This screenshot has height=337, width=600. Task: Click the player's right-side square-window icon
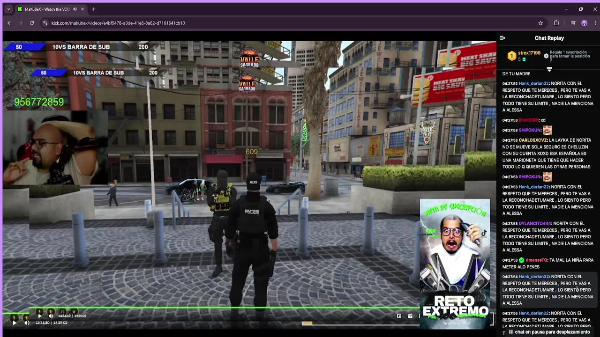point(399,316)
